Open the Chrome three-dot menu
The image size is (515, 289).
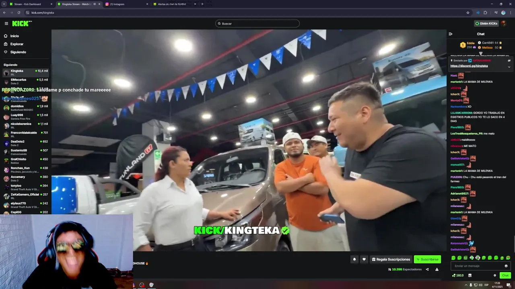click(510, 12)
